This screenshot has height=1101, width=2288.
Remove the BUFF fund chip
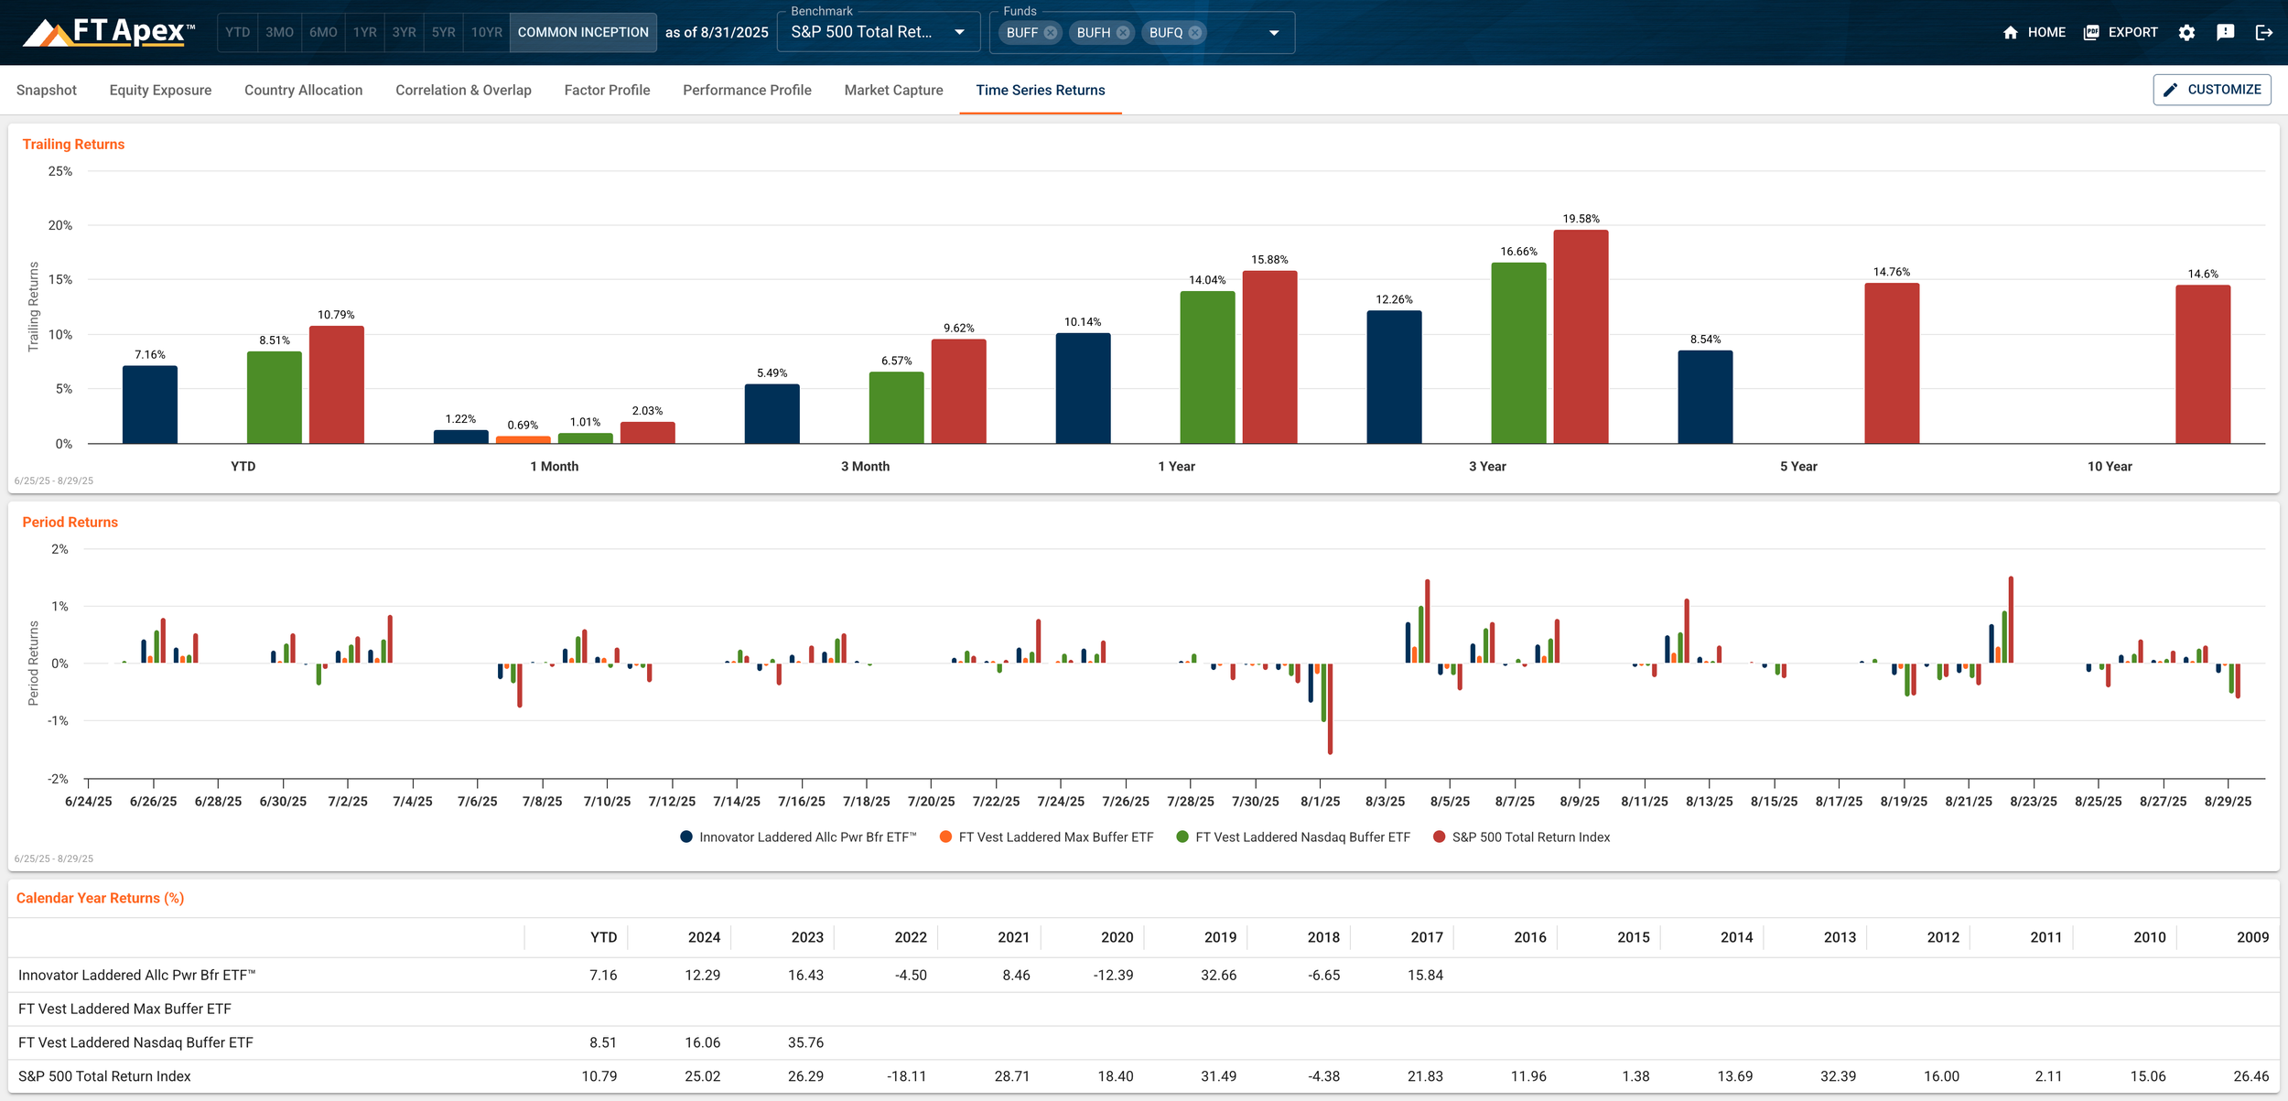(1052, 32)
